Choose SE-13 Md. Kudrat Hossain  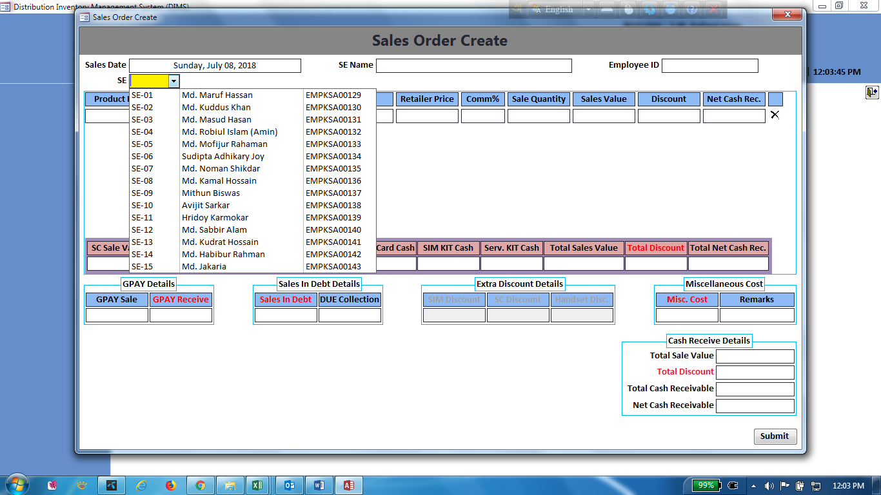(253, 242)
